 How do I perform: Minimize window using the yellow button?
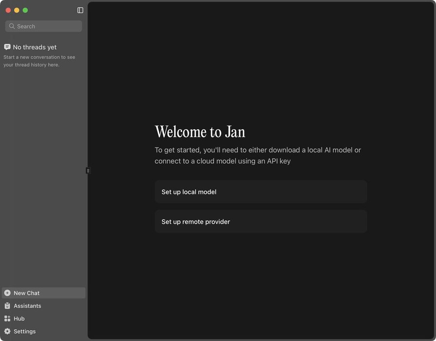click(x=17, y=10)
